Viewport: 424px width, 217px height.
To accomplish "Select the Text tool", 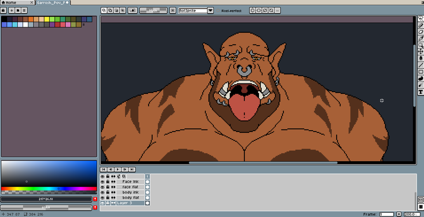I will 421,92.
